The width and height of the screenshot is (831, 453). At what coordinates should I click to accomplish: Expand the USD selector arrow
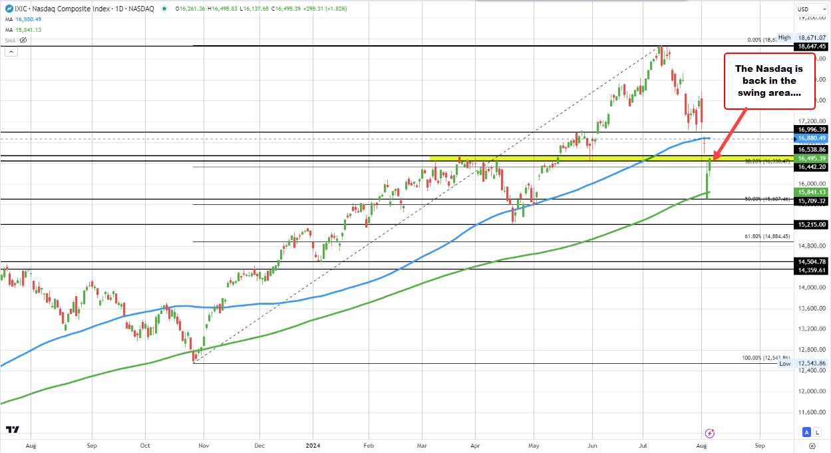[x=826, y=9]
